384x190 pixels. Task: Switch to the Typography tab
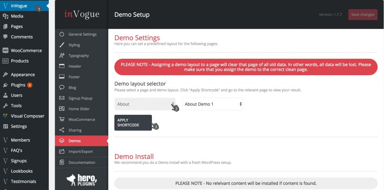81,56
